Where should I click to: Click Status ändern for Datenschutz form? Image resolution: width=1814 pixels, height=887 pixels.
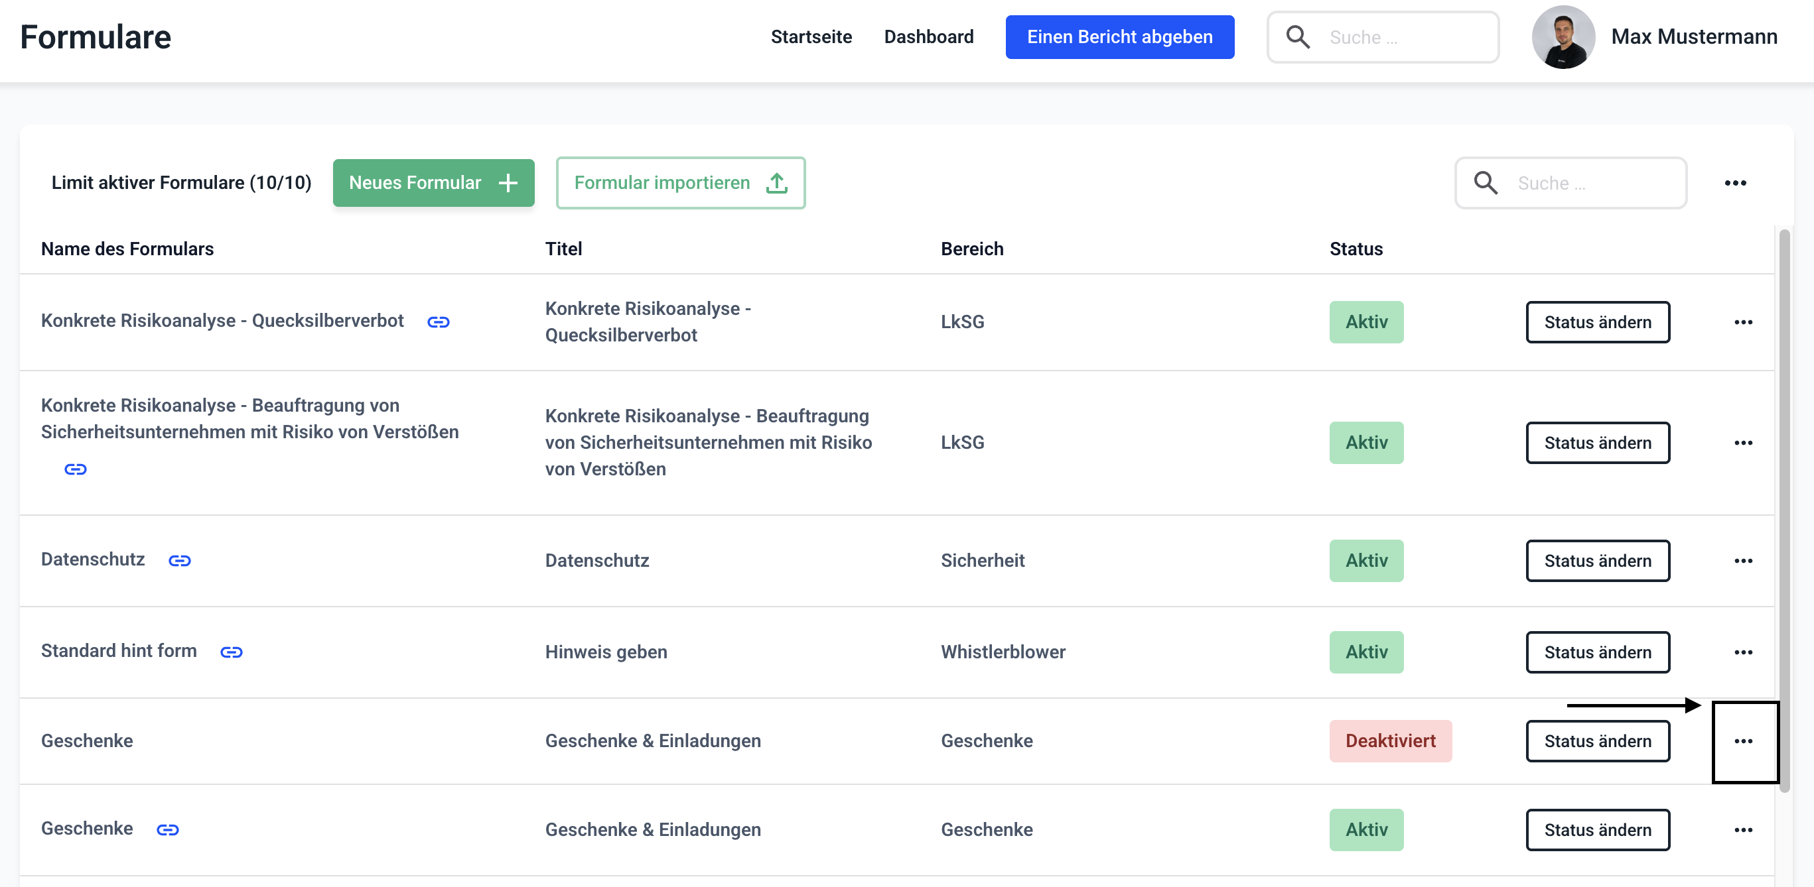(x=1597, y=561)
